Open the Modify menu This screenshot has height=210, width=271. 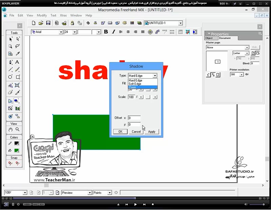[x=42, y=15]
